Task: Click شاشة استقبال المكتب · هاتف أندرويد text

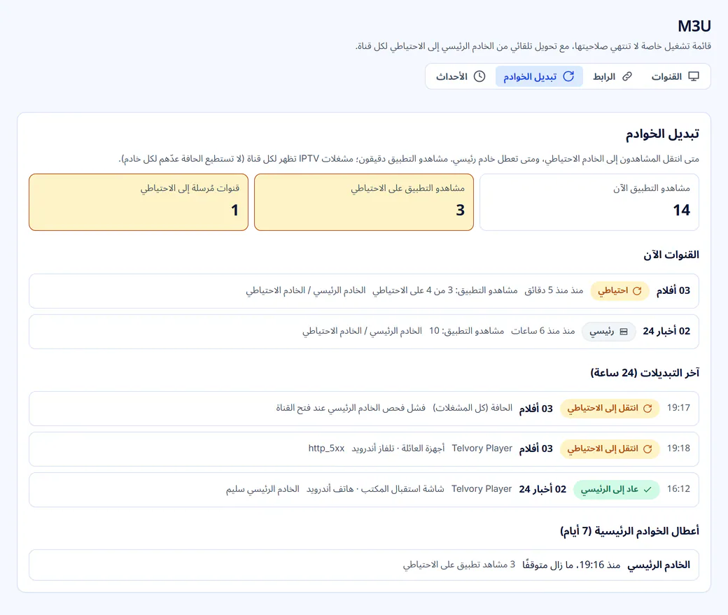Action: click(375, 489)
